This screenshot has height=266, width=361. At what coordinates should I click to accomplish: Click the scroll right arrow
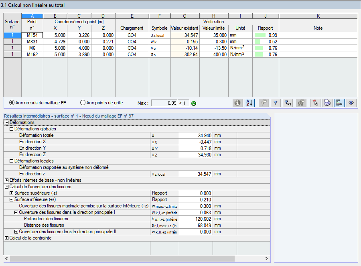267,259
